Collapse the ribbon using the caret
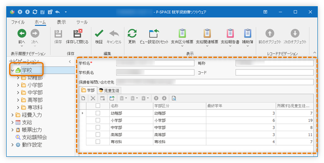This screenshot has height=163, width=324. point(314,53)
